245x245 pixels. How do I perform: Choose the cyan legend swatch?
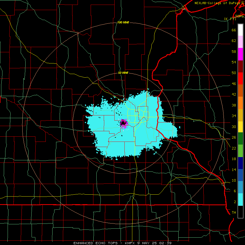pos(240,200)
